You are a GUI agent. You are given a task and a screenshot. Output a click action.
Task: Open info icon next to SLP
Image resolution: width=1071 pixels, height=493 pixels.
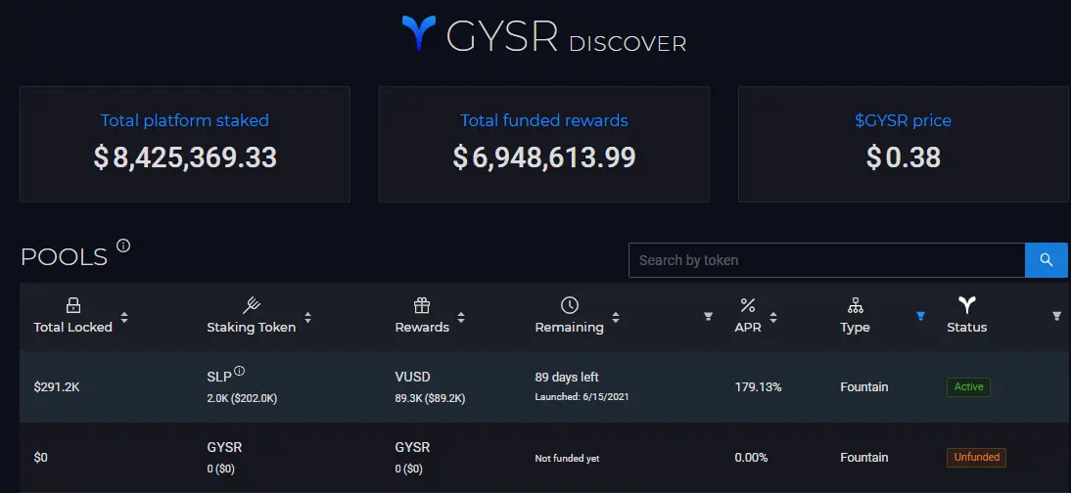click(239, 371)
